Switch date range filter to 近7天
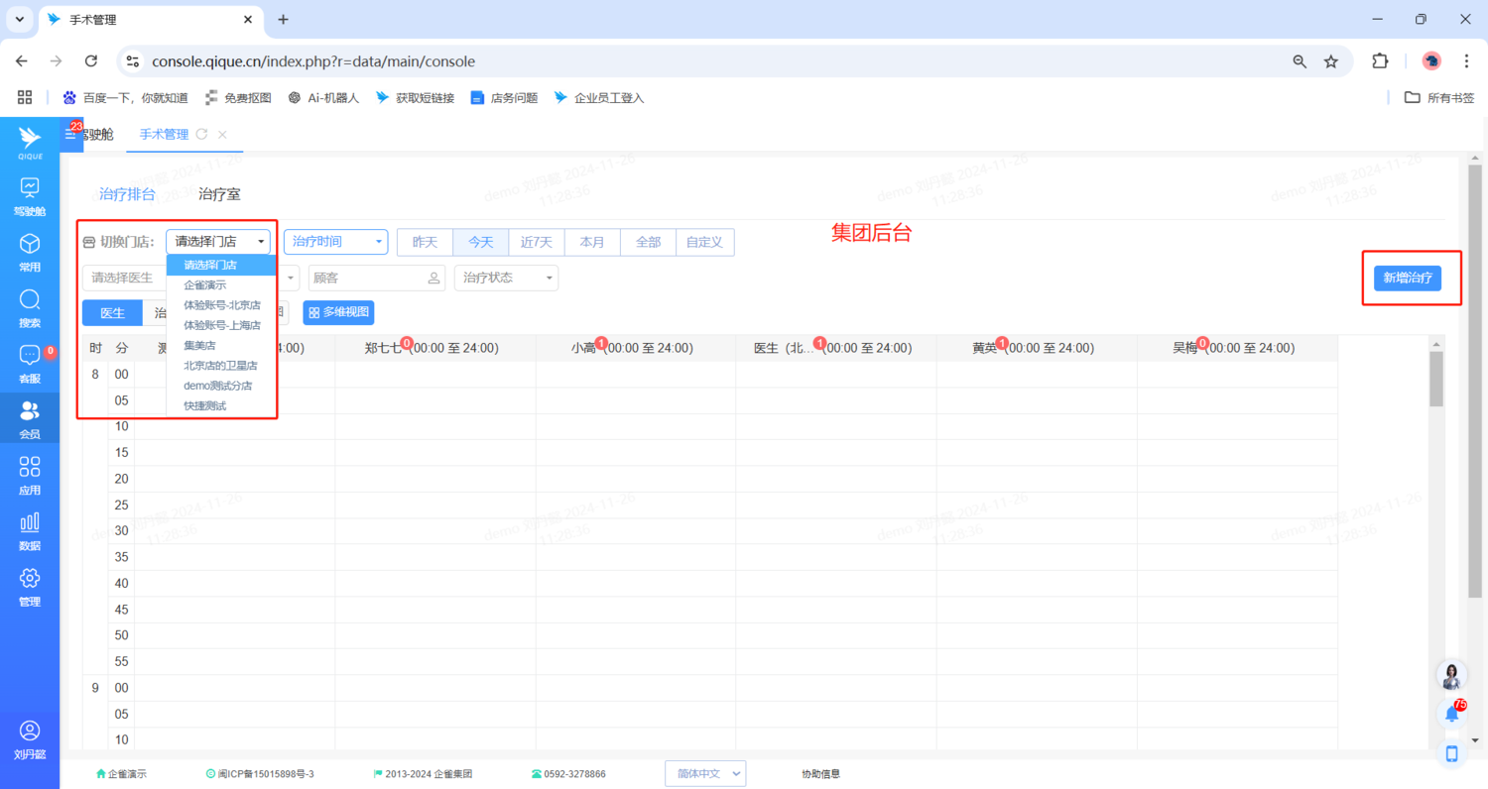 pos(537,242)
